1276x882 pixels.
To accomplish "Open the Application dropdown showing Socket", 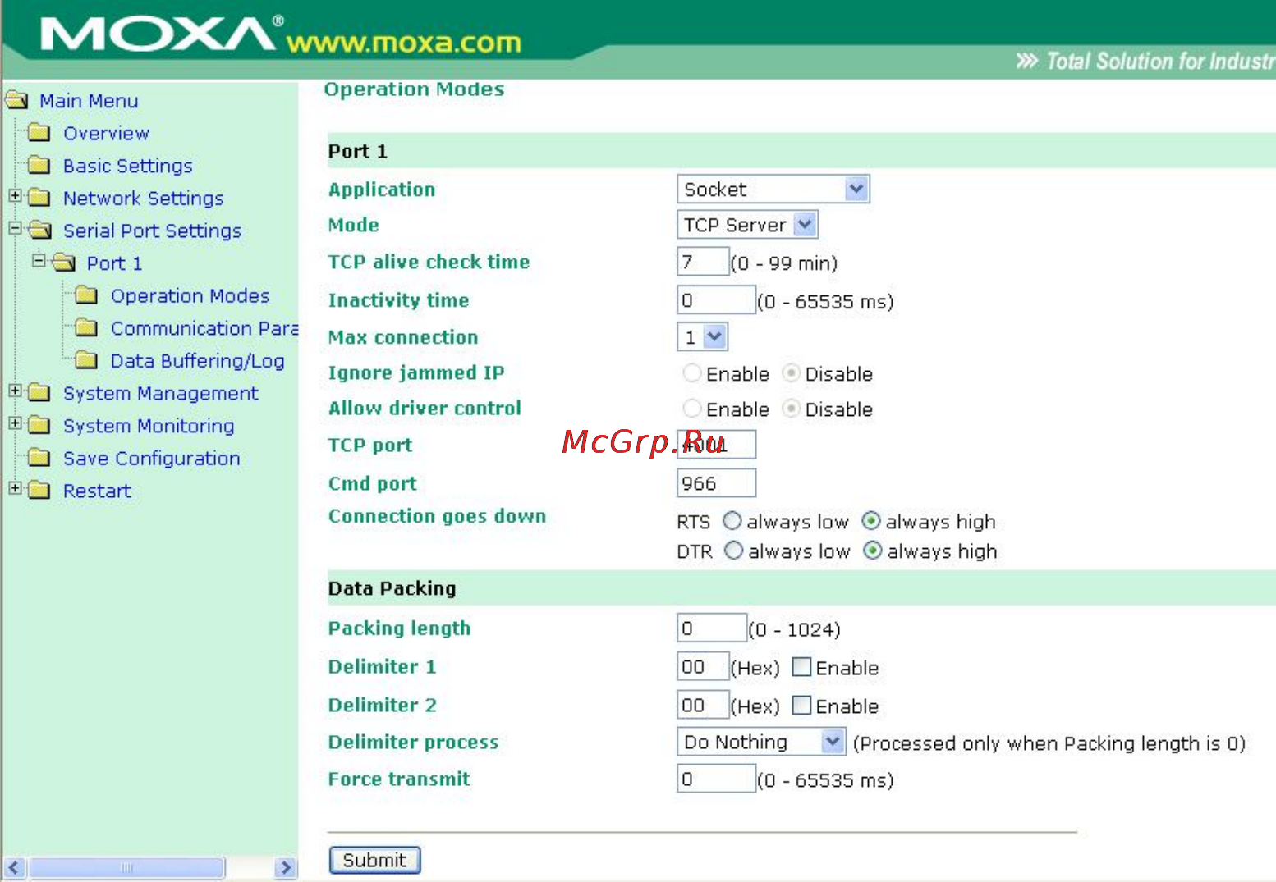I will click(x=773, y=189).
